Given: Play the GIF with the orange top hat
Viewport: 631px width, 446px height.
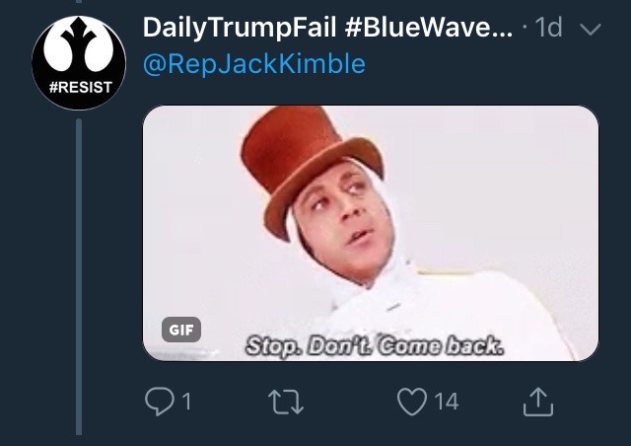Looking at the screenshot, I should (371, 233).
